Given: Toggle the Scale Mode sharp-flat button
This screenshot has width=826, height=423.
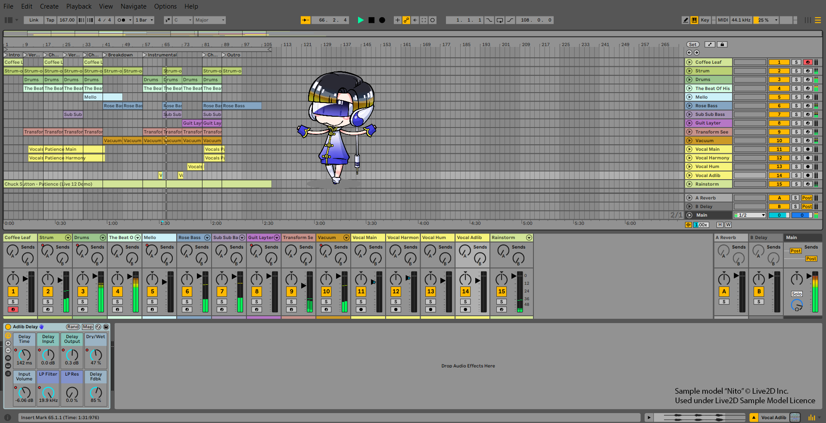Looking at the screenshot, I should click(x=168, y=20).
